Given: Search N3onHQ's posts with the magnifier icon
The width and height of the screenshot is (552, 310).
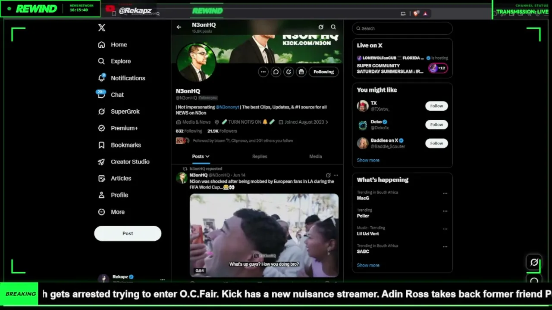Looking at the screenshot, I should click(x=333, y=27).
